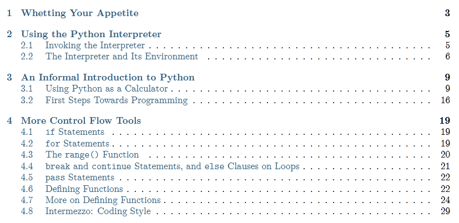
Task: Click page number 3 for chapter 1
Action: pyautogui.click(x=447, y=13)
